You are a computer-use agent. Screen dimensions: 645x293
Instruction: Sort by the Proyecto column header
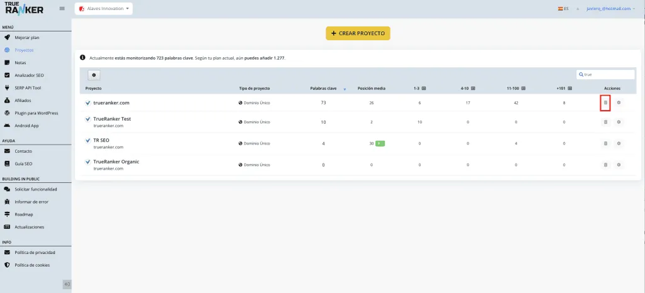pos(93,88)
